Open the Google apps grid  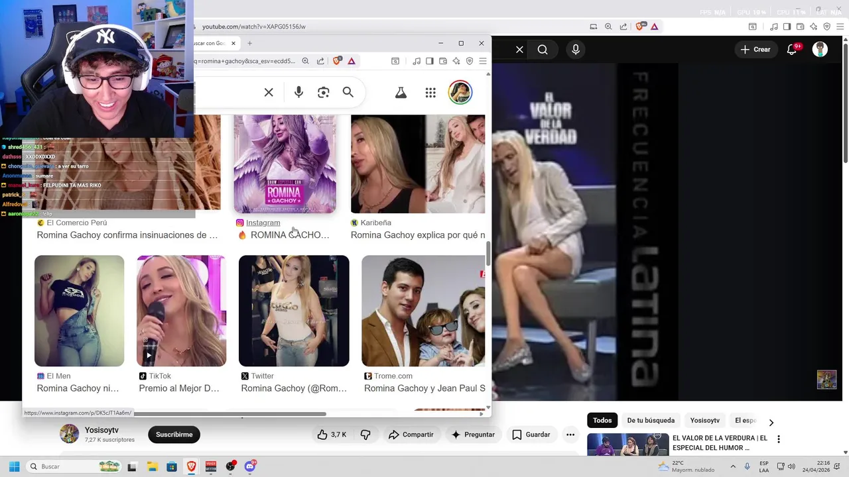point(430,93)
